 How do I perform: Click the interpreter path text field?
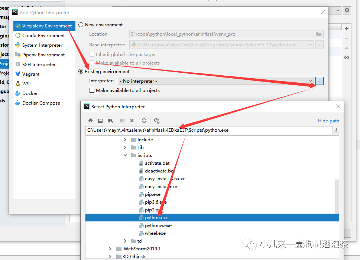(209, 130)
